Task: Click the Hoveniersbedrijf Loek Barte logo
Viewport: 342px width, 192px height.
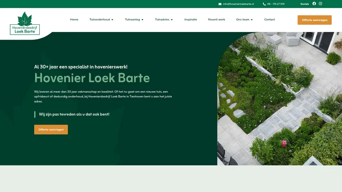Action: pyautogui.click(x=25, y=23)
